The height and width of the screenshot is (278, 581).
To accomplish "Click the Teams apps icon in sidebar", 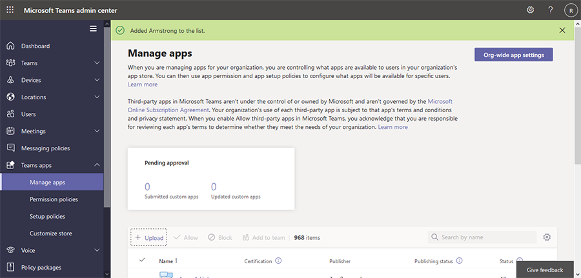I will click(10, 165).
